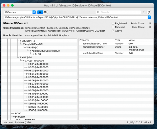Screen dimensions: 157x129
Task: Select the HS07@14700000 entry
Action: click(38, 84)
